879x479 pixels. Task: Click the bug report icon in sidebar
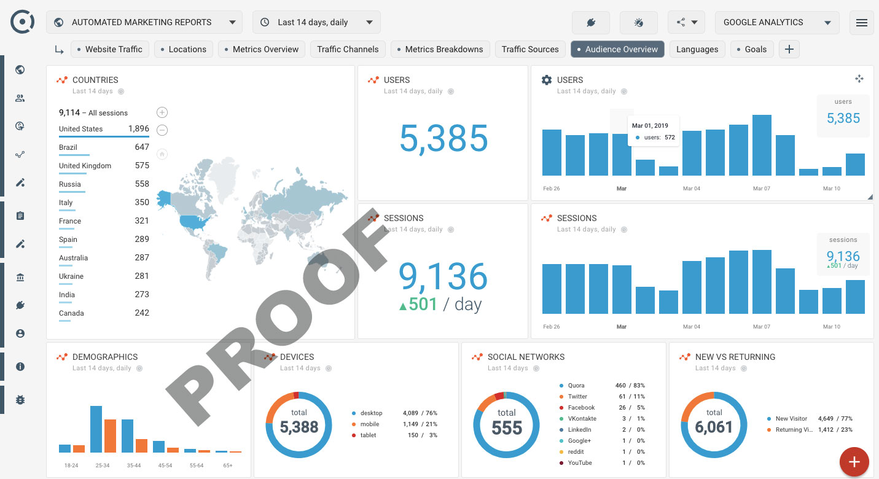(20, 400)
